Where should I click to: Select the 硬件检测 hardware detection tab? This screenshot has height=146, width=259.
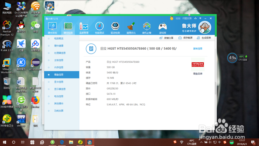point(68,28)
